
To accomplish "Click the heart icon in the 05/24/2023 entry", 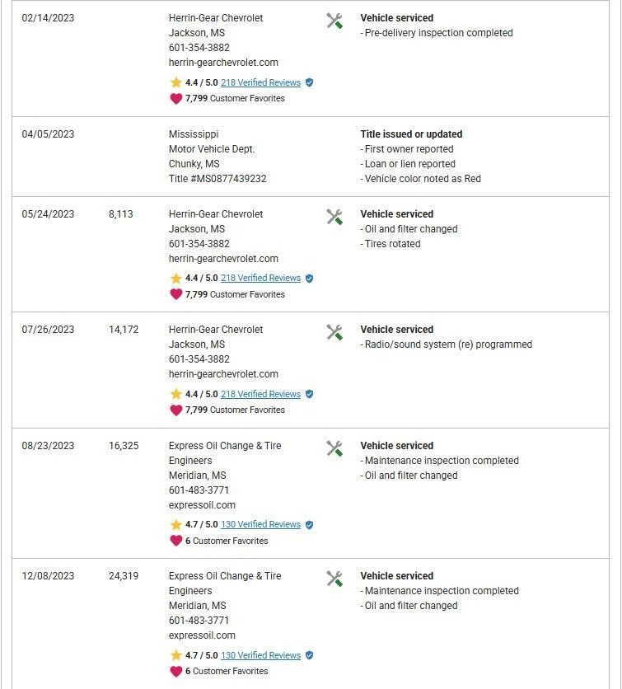I will pyautogui.click(x=175, y=294).
